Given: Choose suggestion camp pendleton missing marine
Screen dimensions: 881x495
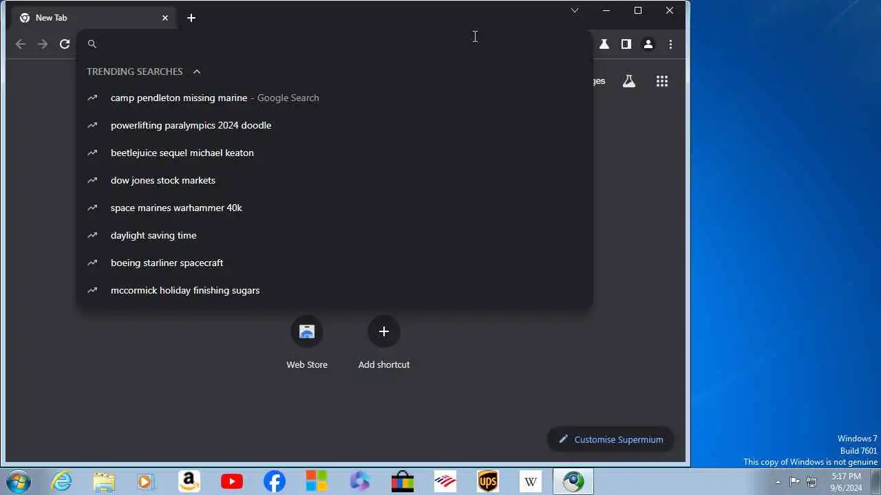Looking at the screenshot, I should click(335, 98).
